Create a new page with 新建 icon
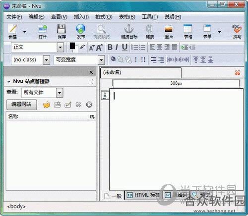 (x=13, y=31)
